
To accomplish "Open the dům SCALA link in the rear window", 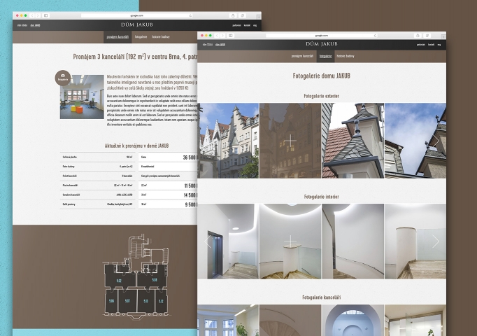I will click(22, 25).
